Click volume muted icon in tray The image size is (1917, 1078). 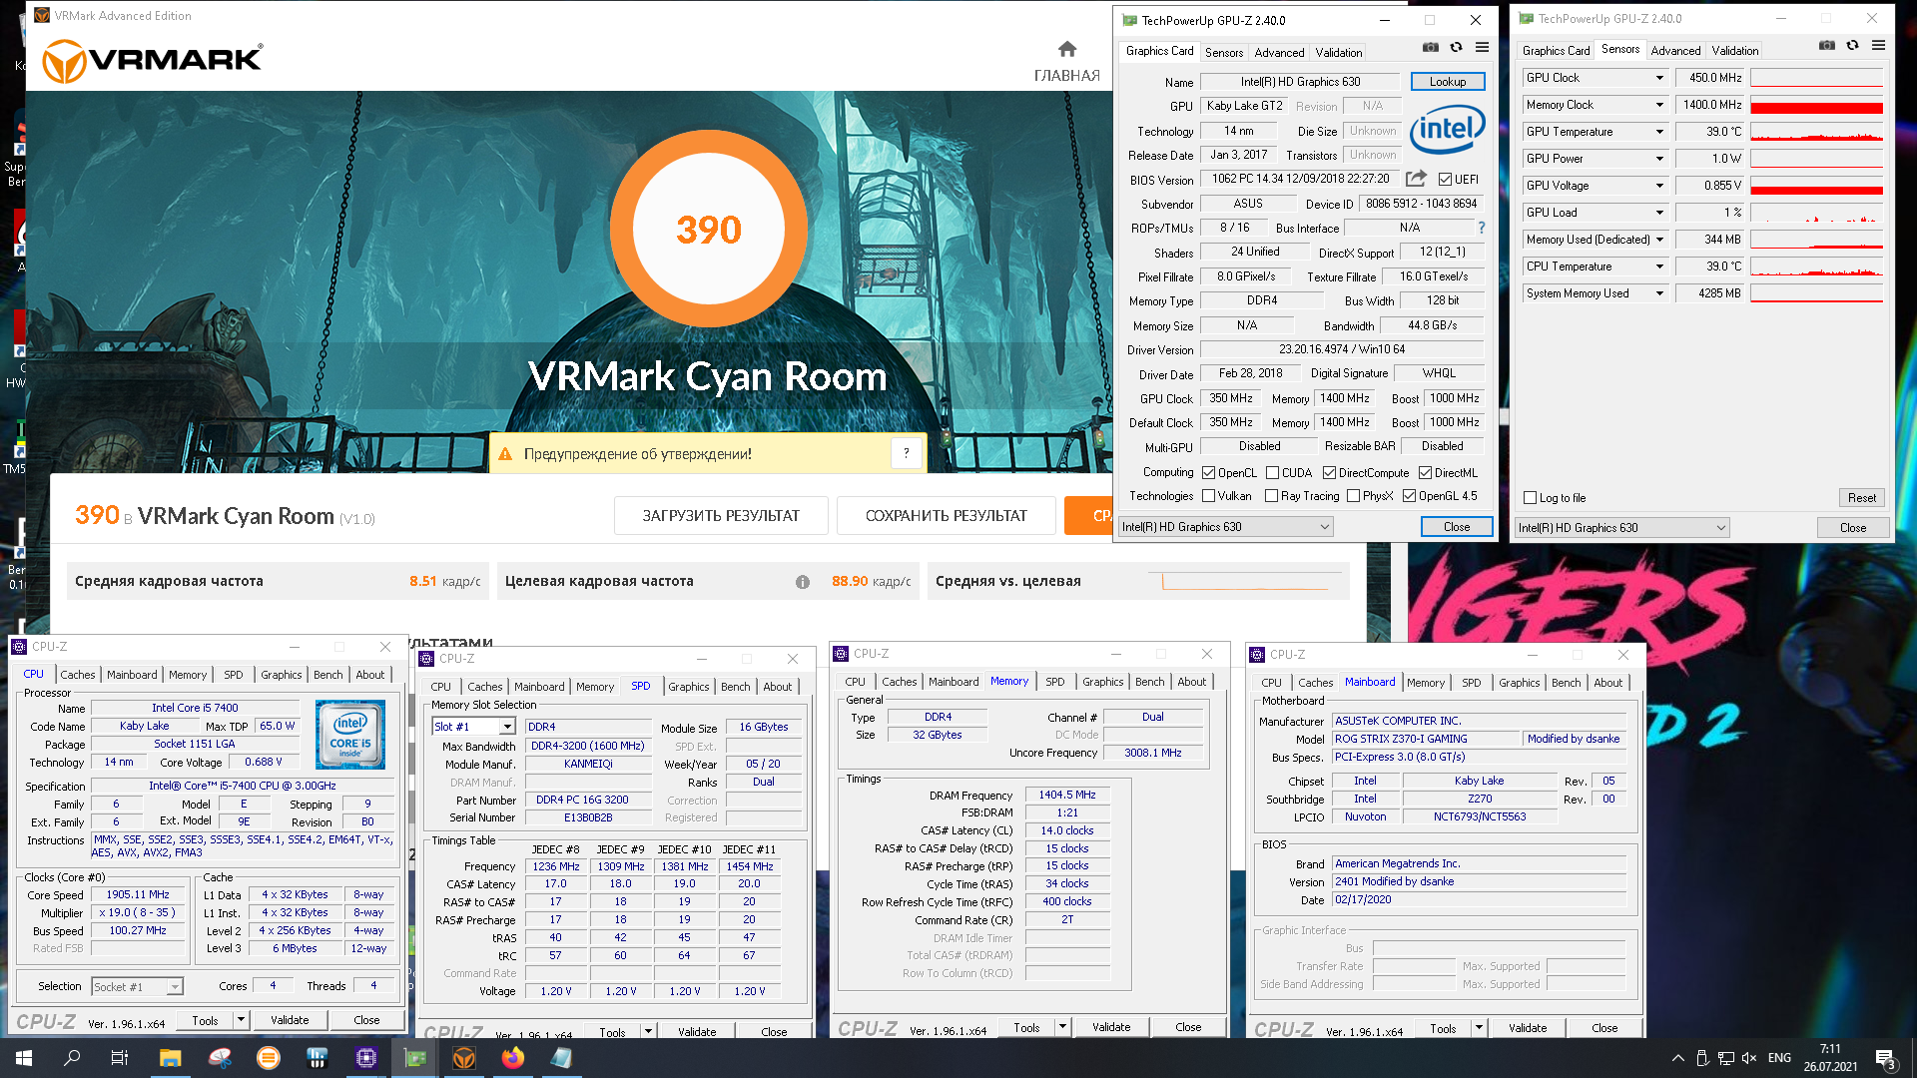[1749, 1058]
